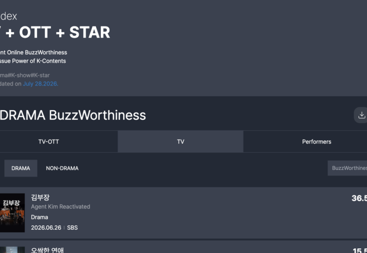The height and width of the screenshot is (253, 367).
Task: Switch to the NON-DRAMA filter
Action: tap(62, 168)
